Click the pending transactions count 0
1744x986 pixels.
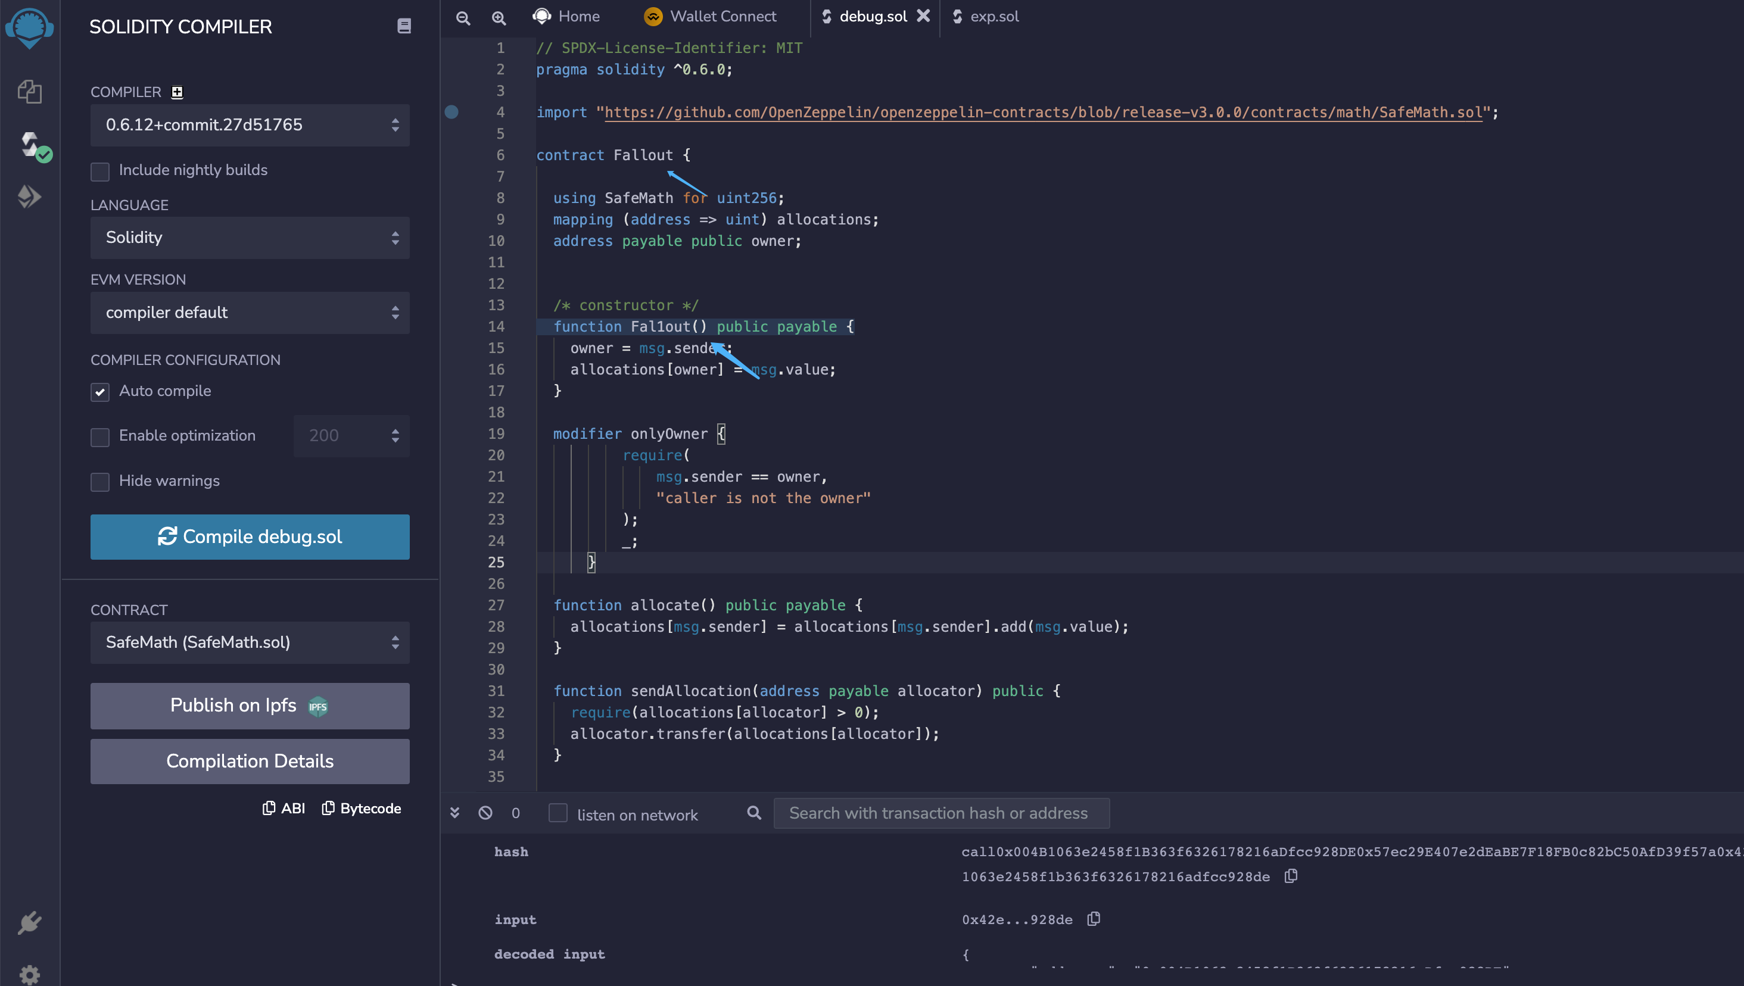click(515, 813)
